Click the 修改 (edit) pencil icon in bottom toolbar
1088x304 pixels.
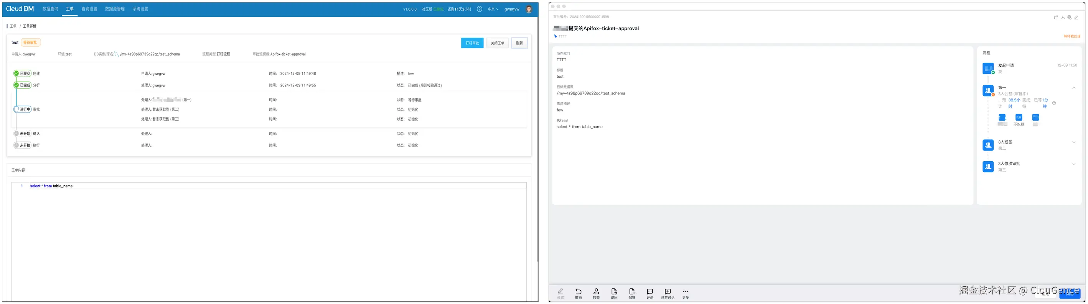[560, 291]
